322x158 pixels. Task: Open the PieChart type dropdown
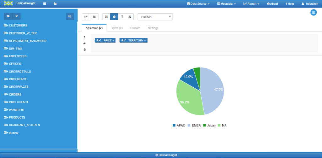coord(155,16)
